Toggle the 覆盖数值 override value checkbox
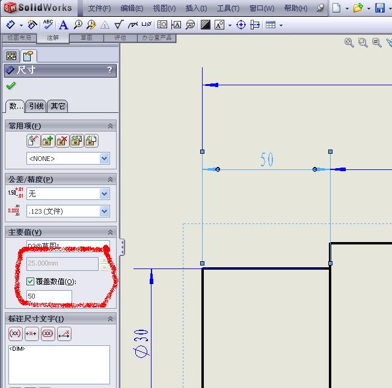Image resolution: width=392 pixels, height=388 pixels. 30,281
